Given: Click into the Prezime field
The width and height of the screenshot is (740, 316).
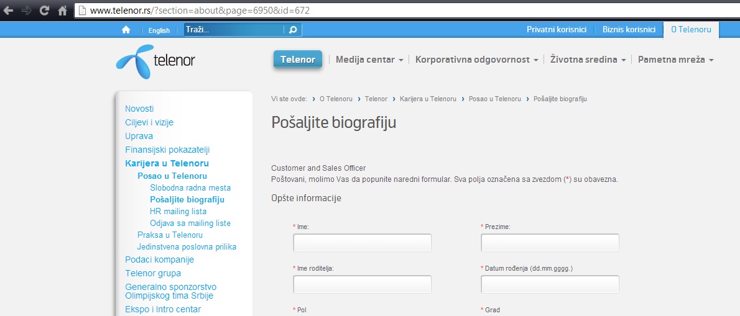Looking at the screenshot, I should tap(550, 243).
